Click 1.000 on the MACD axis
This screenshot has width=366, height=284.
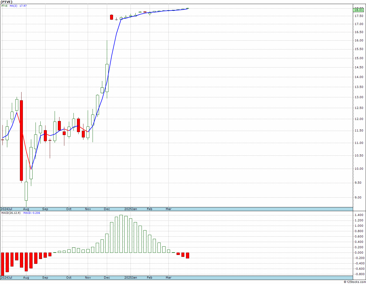(x=359, y=226)
